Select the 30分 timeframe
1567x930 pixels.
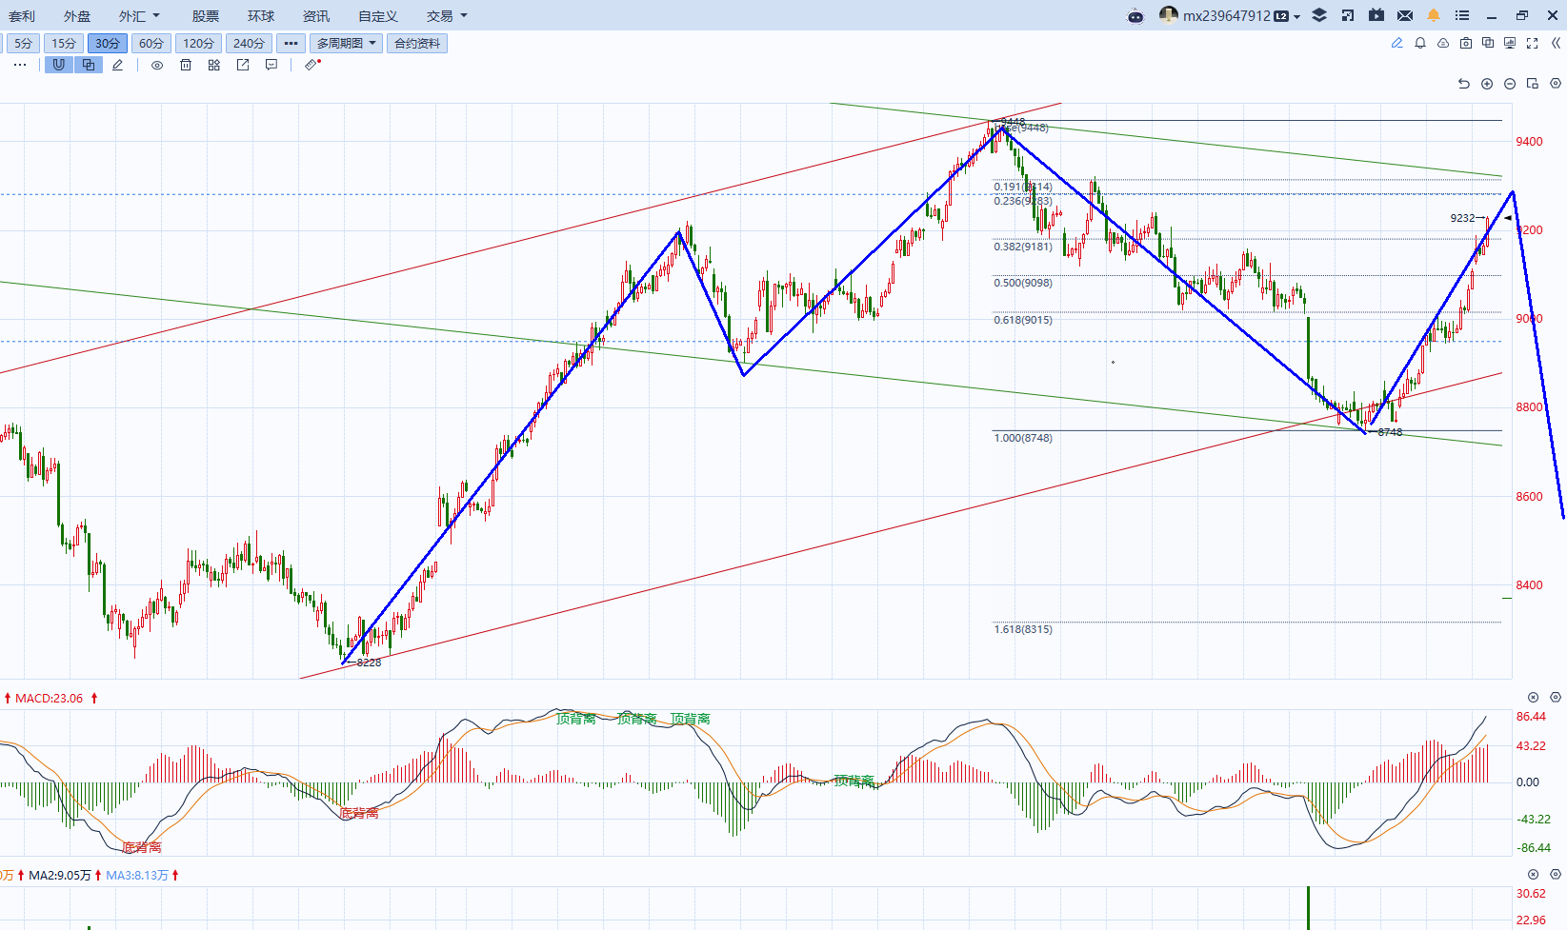pyautogui.click(x=108, y=43)
